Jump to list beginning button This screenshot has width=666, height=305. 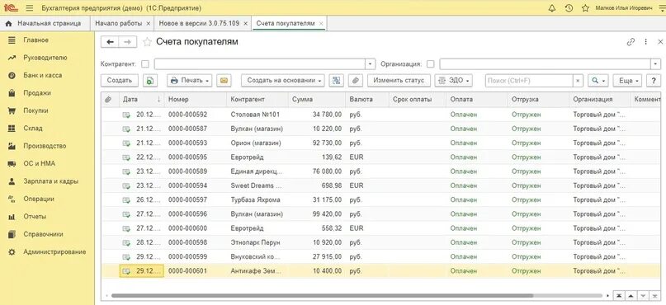(620, 296)
